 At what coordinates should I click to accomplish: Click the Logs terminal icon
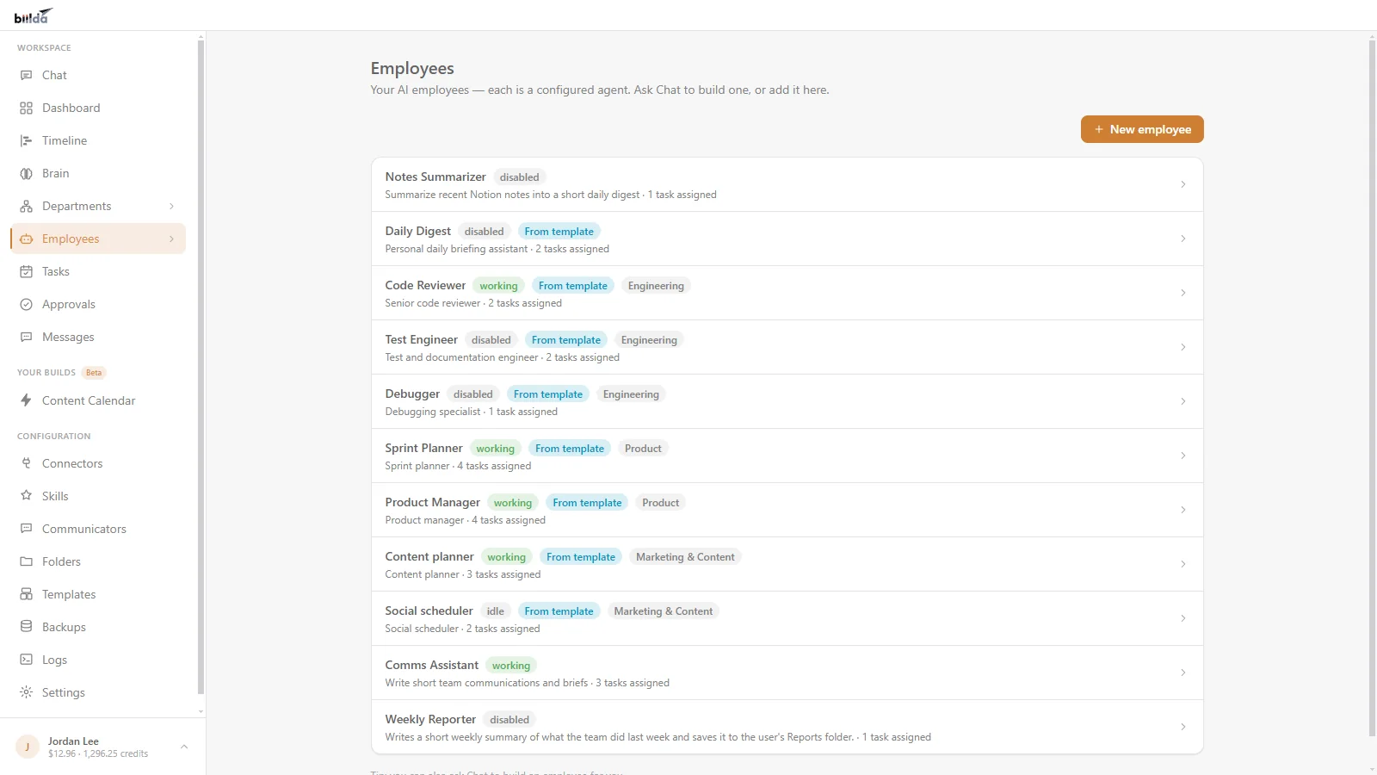click(x=26, y=660)
